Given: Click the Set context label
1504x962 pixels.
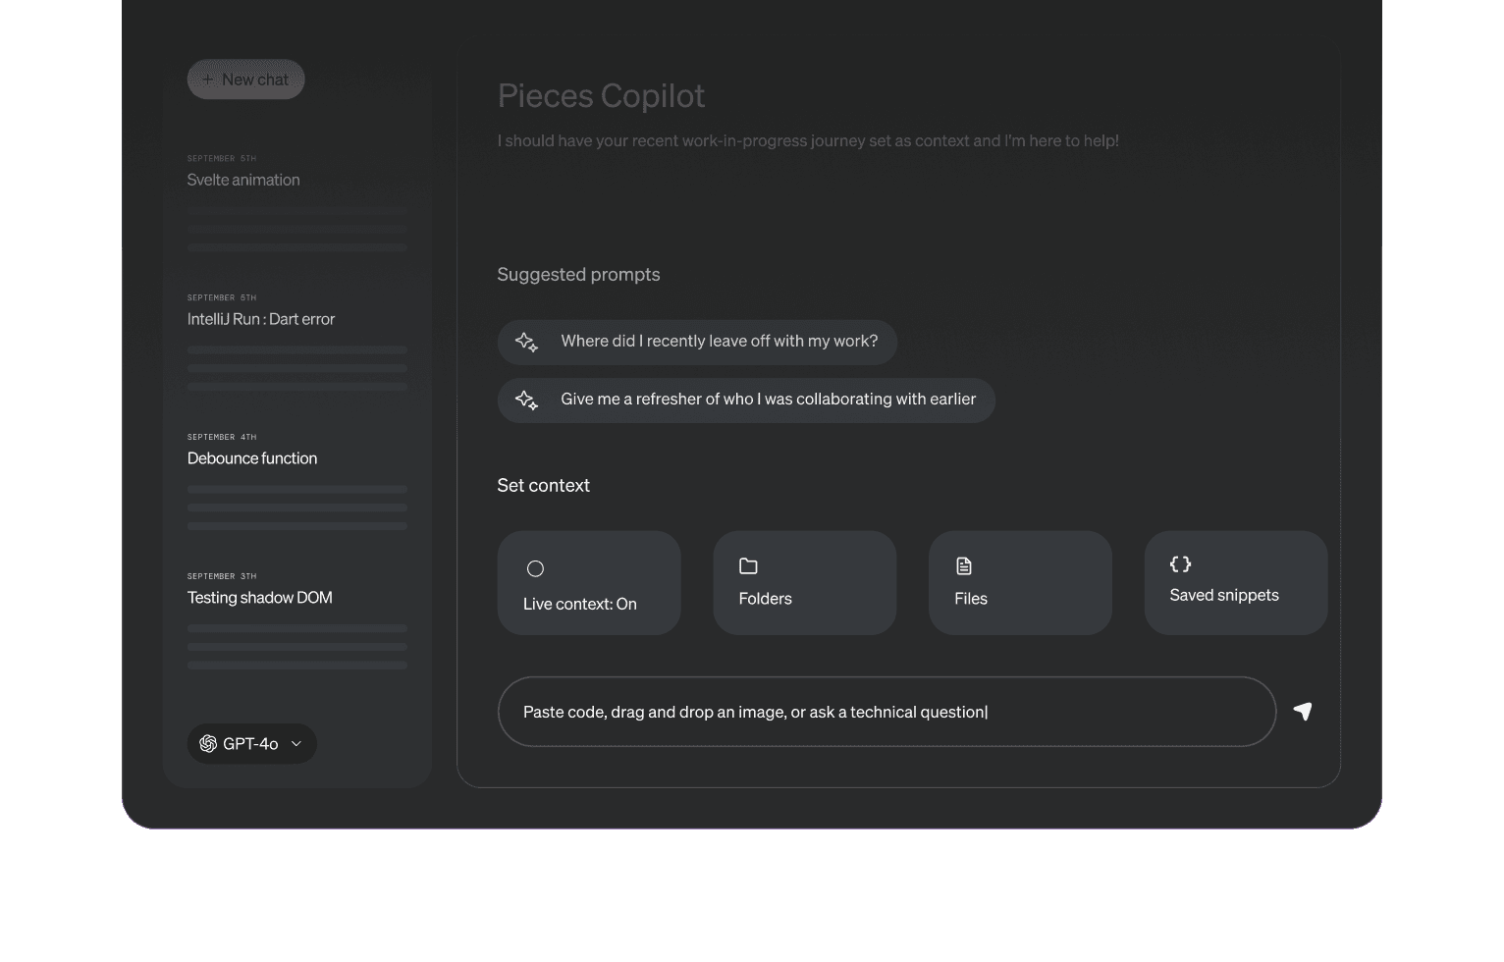Looking at the screenshot, I should 543,486.
